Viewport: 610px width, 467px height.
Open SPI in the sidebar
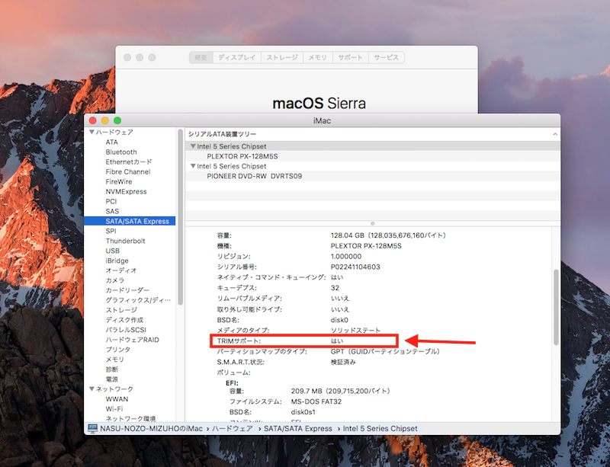[111, 231]
